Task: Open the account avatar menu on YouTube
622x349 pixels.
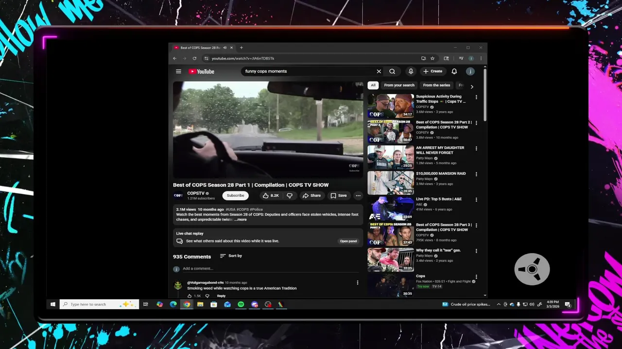Action: (x=470, y=71)
